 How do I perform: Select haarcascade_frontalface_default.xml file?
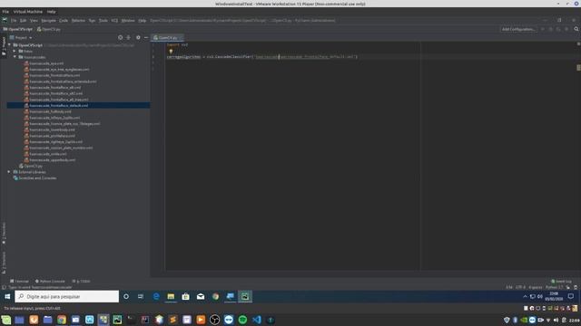(x=58, y=106)
